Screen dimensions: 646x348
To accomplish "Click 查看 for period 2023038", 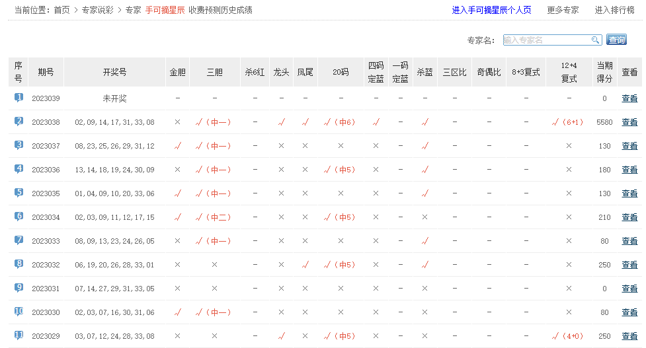I will click(629, 122).
